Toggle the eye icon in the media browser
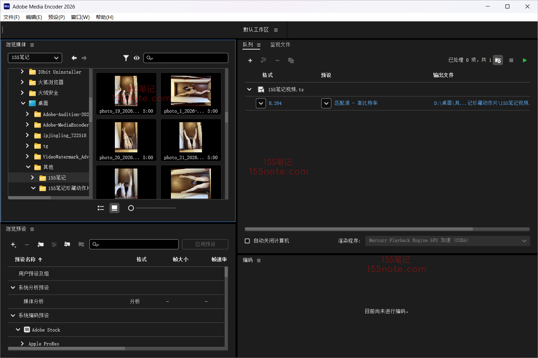This screenshot has height=358, width=538. pyautogui.click(x=137, y=58)
